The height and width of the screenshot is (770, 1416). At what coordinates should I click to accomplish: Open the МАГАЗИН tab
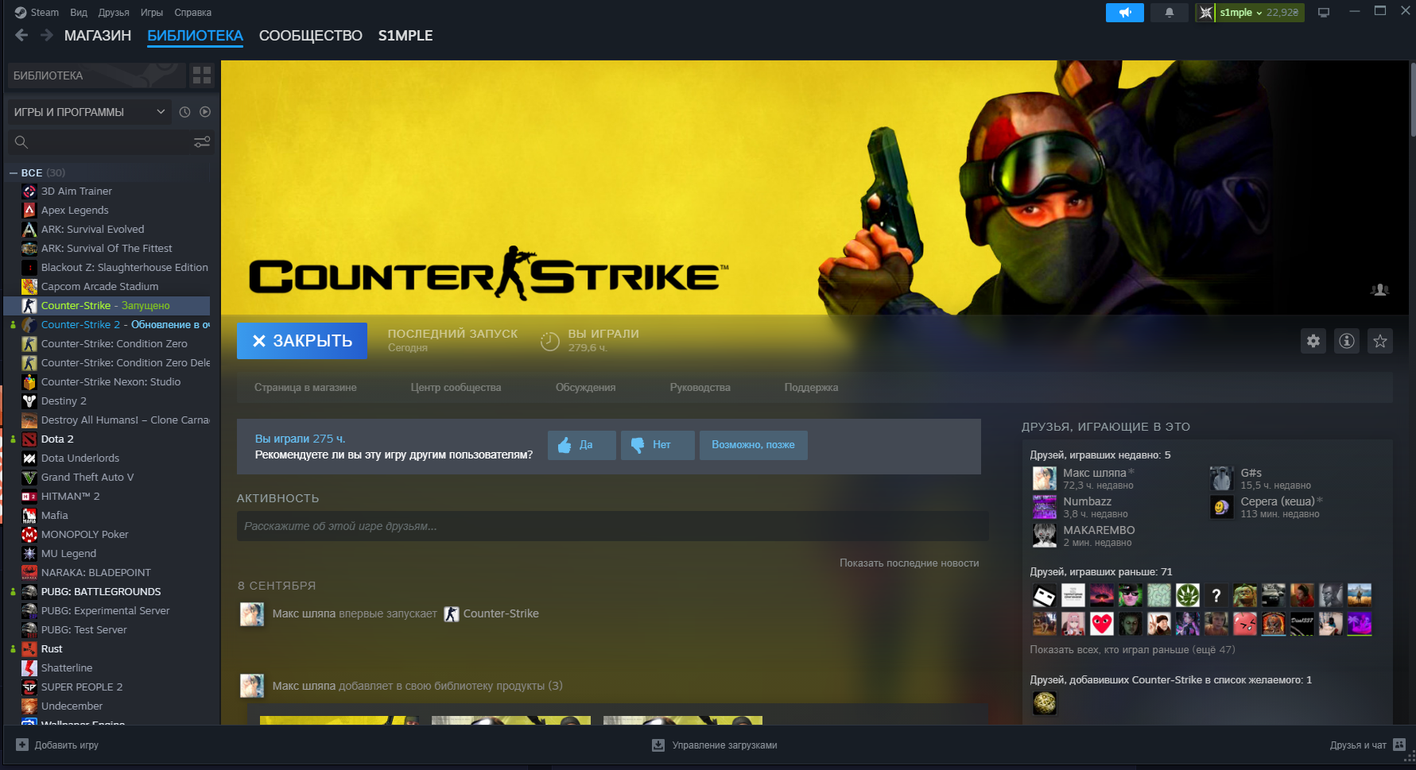[x=97, y=36]
